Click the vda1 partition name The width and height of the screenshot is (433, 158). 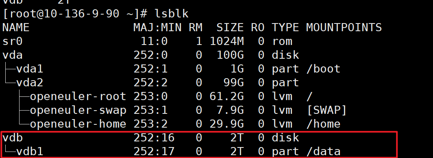click(x=30, y=69)
